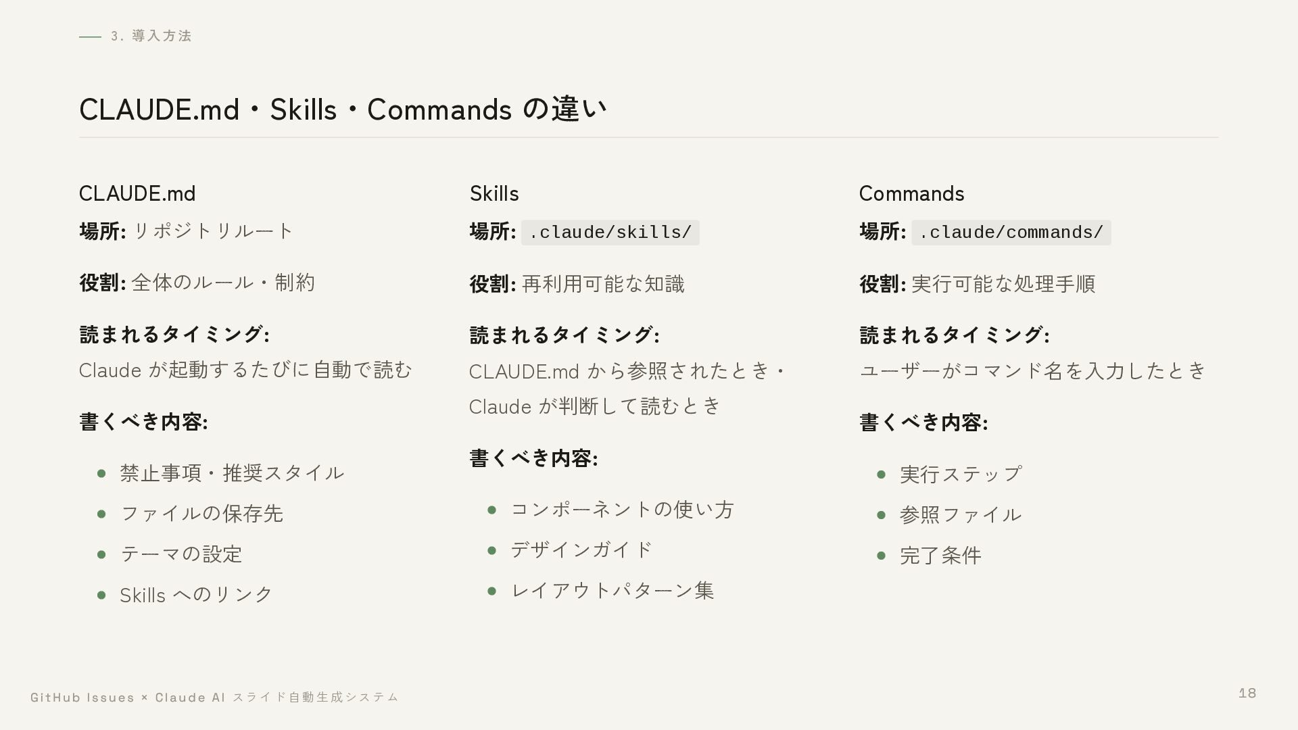Click the bullet 完了条件
The image size is (1298, 730).
tap(940, 556)
